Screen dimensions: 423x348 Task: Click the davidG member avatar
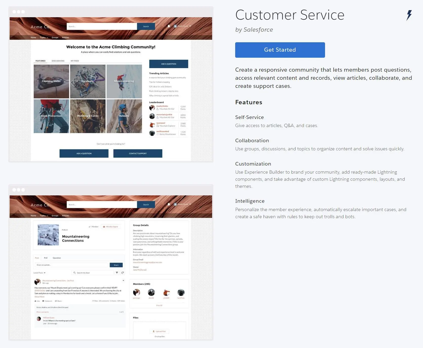pos(151,292)
